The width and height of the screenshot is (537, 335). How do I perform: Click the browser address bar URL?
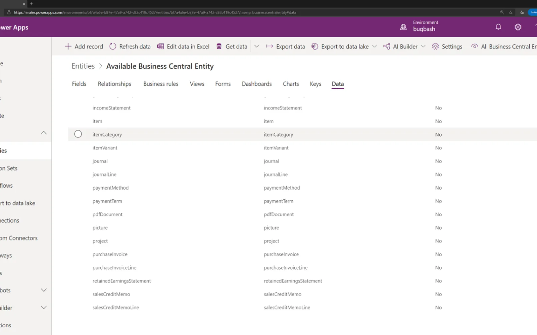click(155, 12)
